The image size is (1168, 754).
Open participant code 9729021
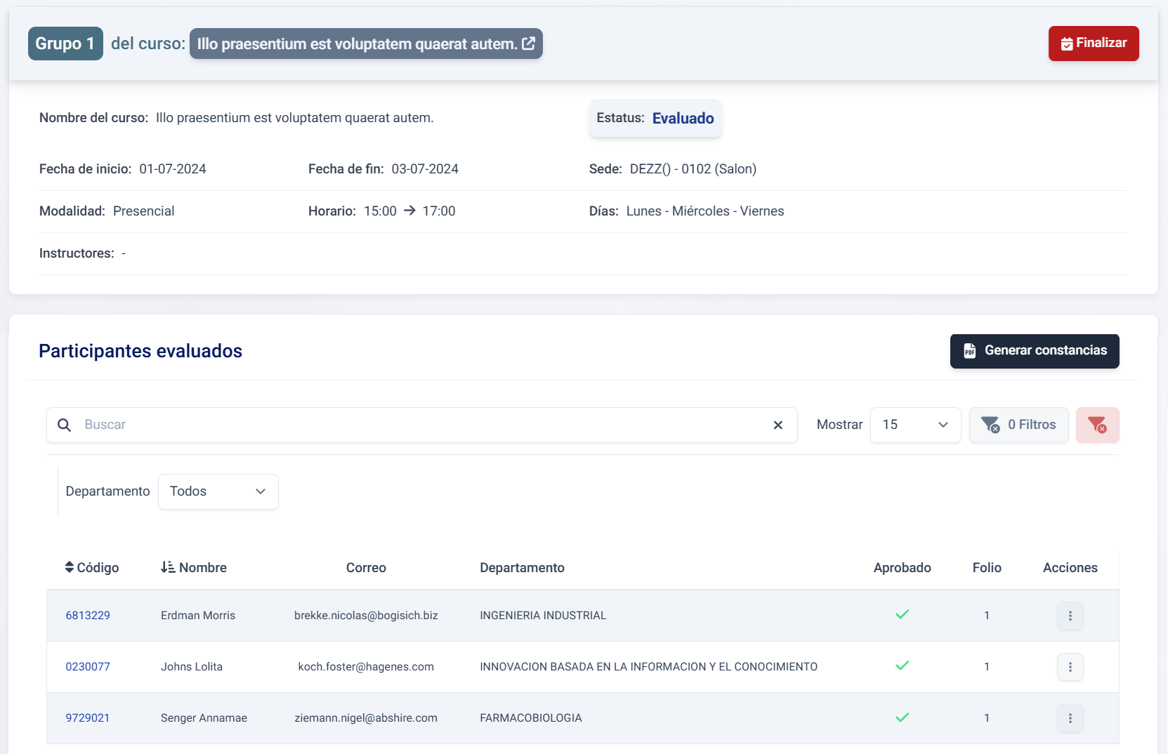pos(88,718)
